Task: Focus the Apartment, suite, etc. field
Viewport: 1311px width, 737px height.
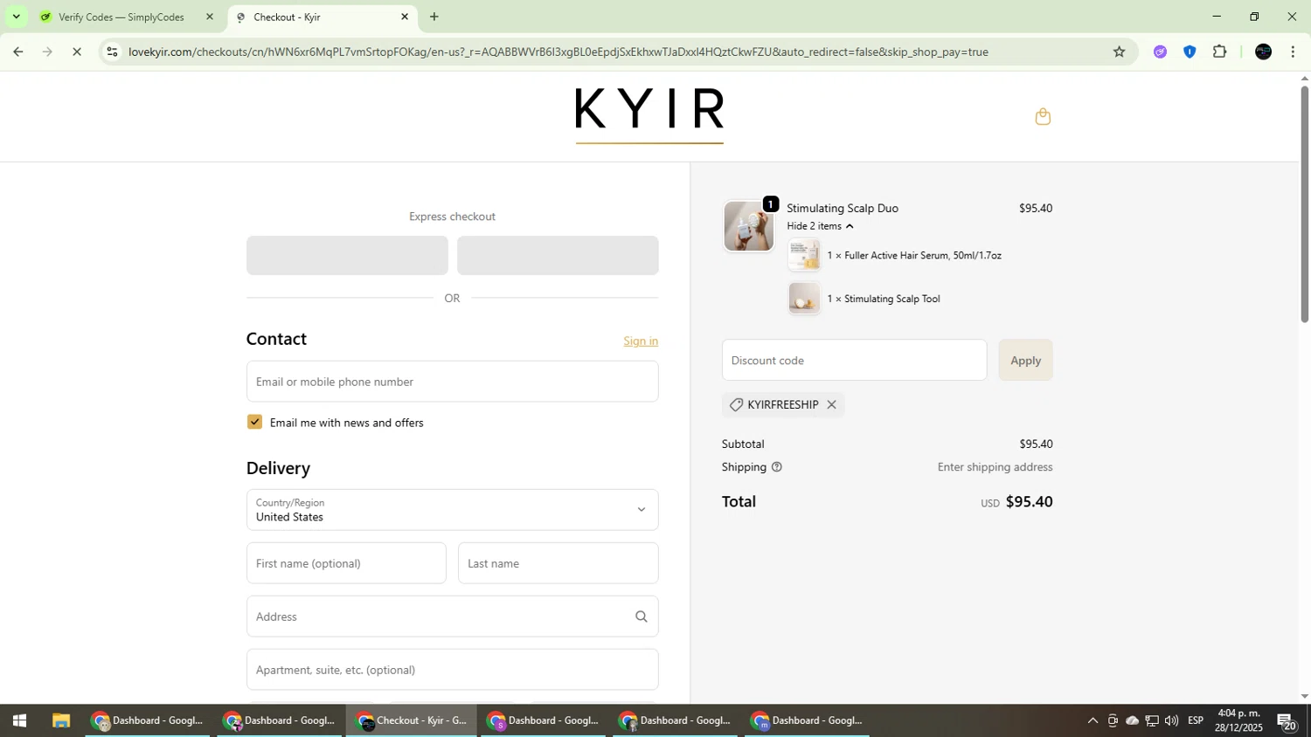Action: [x=452, y=670]
